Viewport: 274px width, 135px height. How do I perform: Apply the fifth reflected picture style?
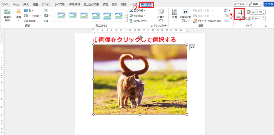point(107,16)
